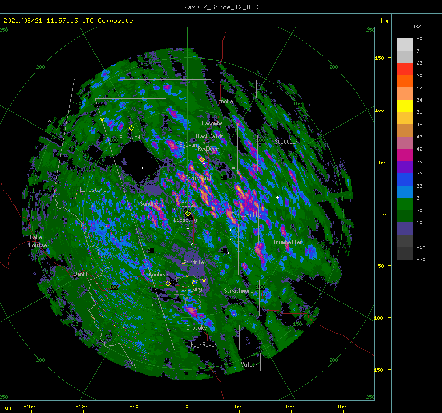Image resolution: width=442 pixels, height=413 pixels.
Task: Click the Okotoks label
Action: pyautogui.click(x=196, y=328)
